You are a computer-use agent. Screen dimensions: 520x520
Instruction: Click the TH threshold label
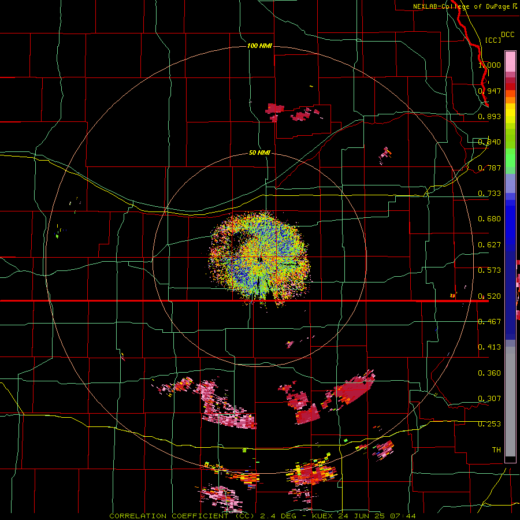[496, 450]
